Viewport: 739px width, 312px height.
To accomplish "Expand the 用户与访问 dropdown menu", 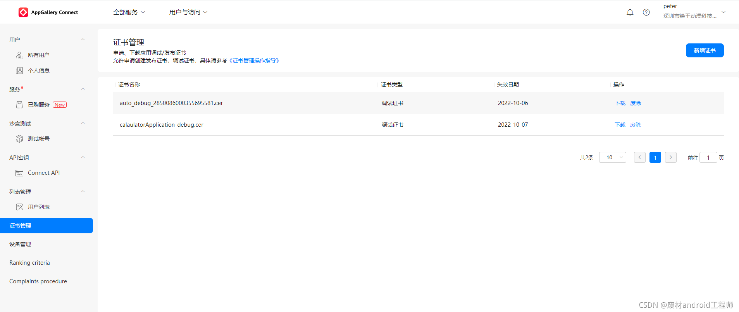I will coord(188,12).
